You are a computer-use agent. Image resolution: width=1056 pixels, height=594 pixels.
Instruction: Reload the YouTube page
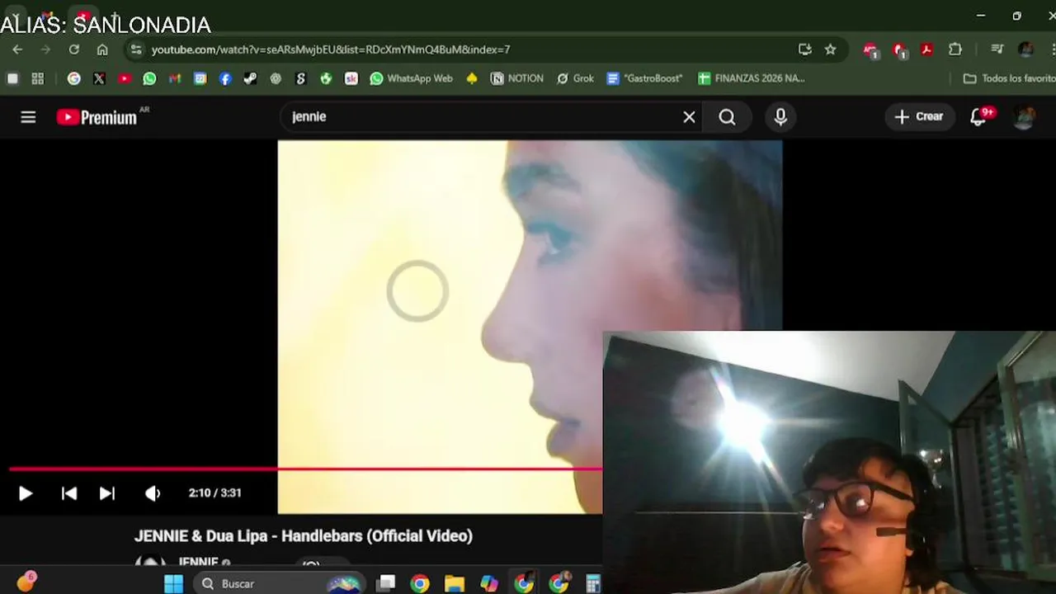pyautogui.click(x=74, y=49)
